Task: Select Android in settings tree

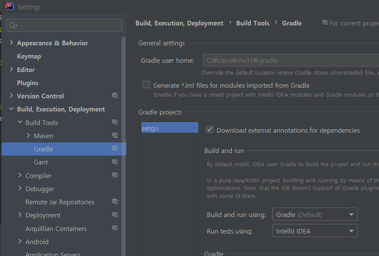Action: click(37, 242)
